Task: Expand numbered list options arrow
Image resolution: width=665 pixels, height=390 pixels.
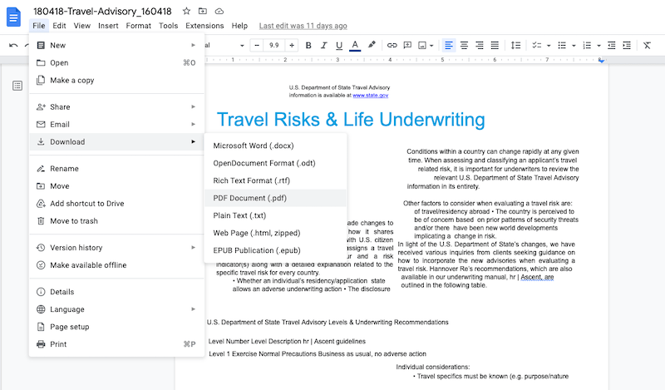Action: coord(598,46)
